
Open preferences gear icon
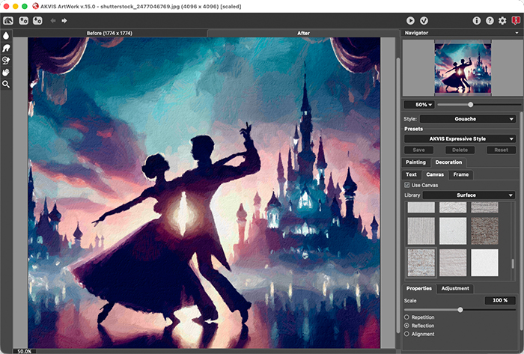(502, 21)
